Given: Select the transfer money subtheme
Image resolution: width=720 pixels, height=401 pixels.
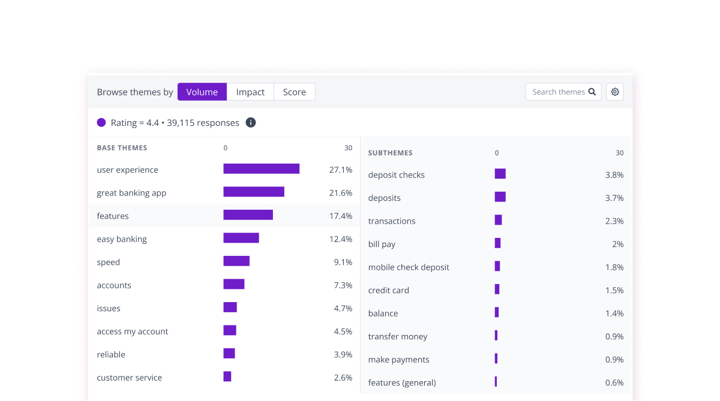Looking at the screenshot, I should (398, 336).
